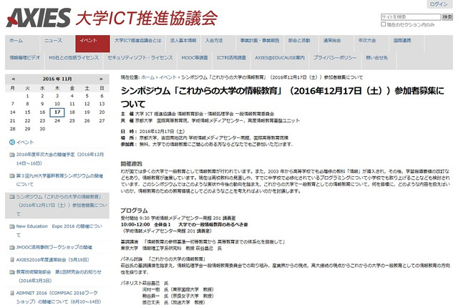The height and width of the screenshot is (305, 458).
Task: Select day 1 in the calendar
Action: coord(27,96)
